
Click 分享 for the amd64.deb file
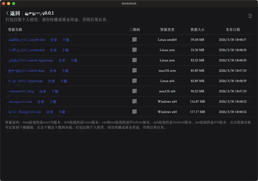pos(54,40)
